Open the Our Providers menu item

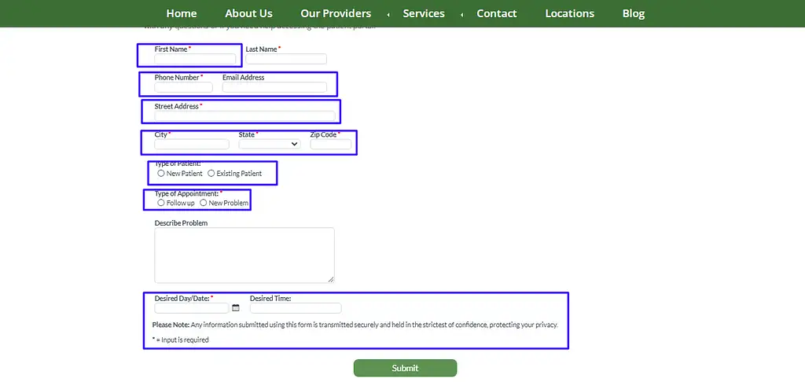[x=336, y=14]
